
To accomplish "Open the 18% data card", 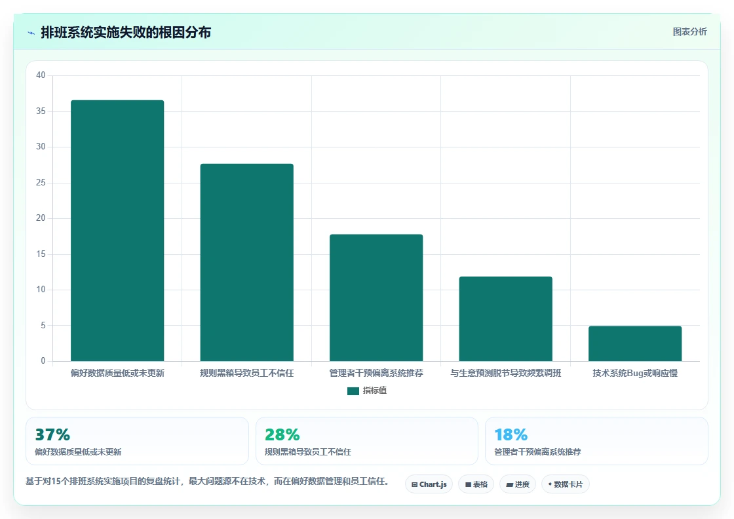I will coord(596,441).
